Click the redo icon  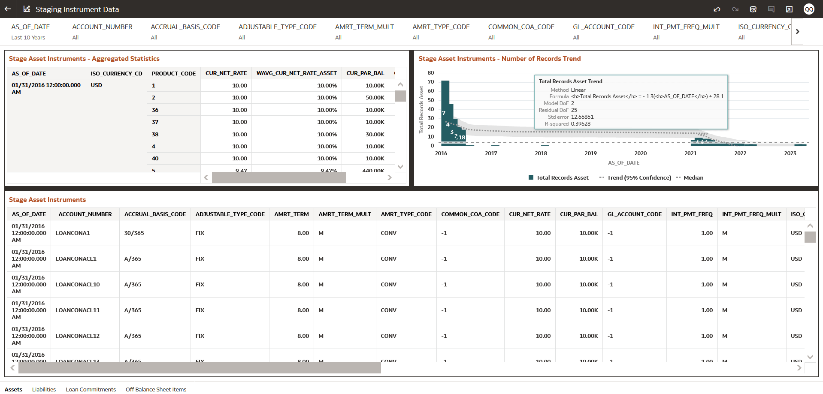(735, 9)
